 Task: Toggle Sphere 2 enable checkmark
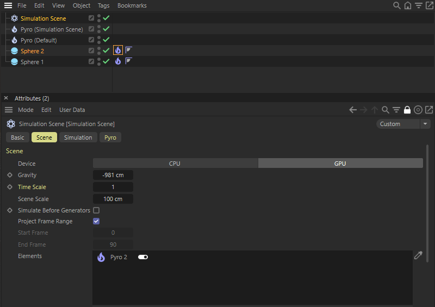point(106,51)
